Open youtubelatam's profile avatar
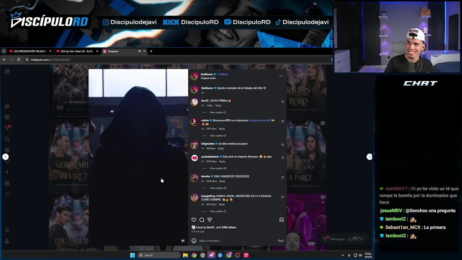Viewport: 462px width, 260px height. click(195, 158)
